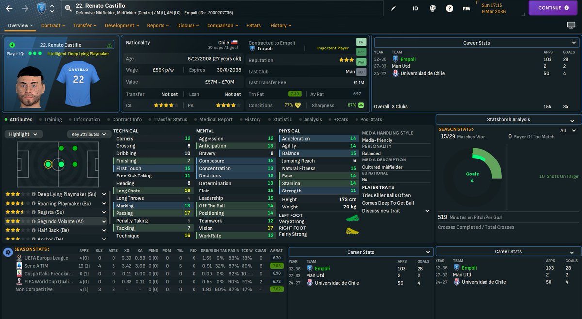
Task: Select the central attacking midfielder dot on pitch
Action: (75, 164)
